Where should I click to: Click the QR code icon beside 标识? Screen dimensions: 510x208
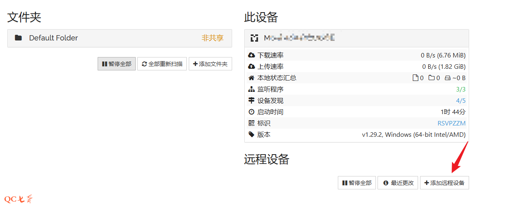[252, 123]
